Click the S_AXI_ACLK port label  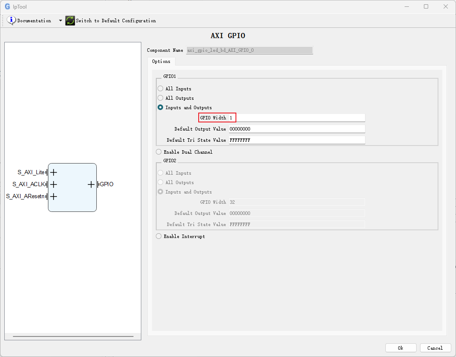pyautogui.click(x=29, y=184)
